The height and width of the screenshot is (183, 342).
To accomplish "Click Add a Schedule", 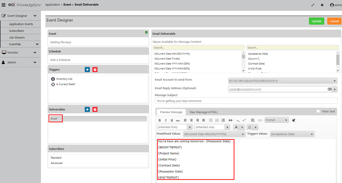I will [x=60, y=60].
